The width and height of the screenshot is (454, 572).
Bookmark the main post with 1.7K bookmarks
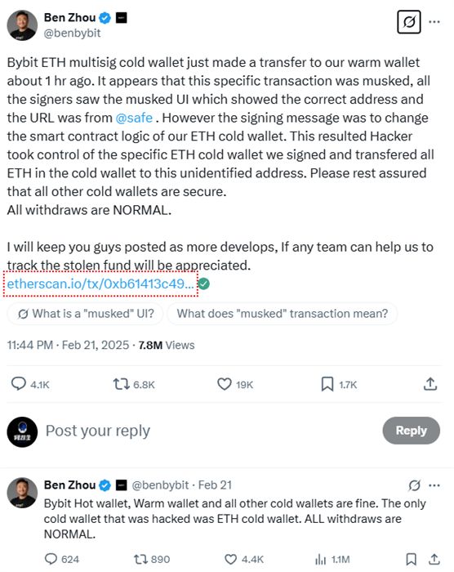pos(327,384)
